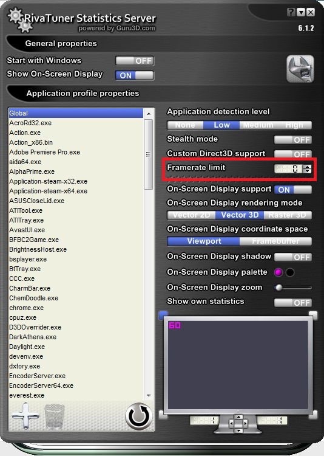Screen dimensions: 324x456
Task: Select AcroRd32.exe profile
Action: (x=76, y=123)
